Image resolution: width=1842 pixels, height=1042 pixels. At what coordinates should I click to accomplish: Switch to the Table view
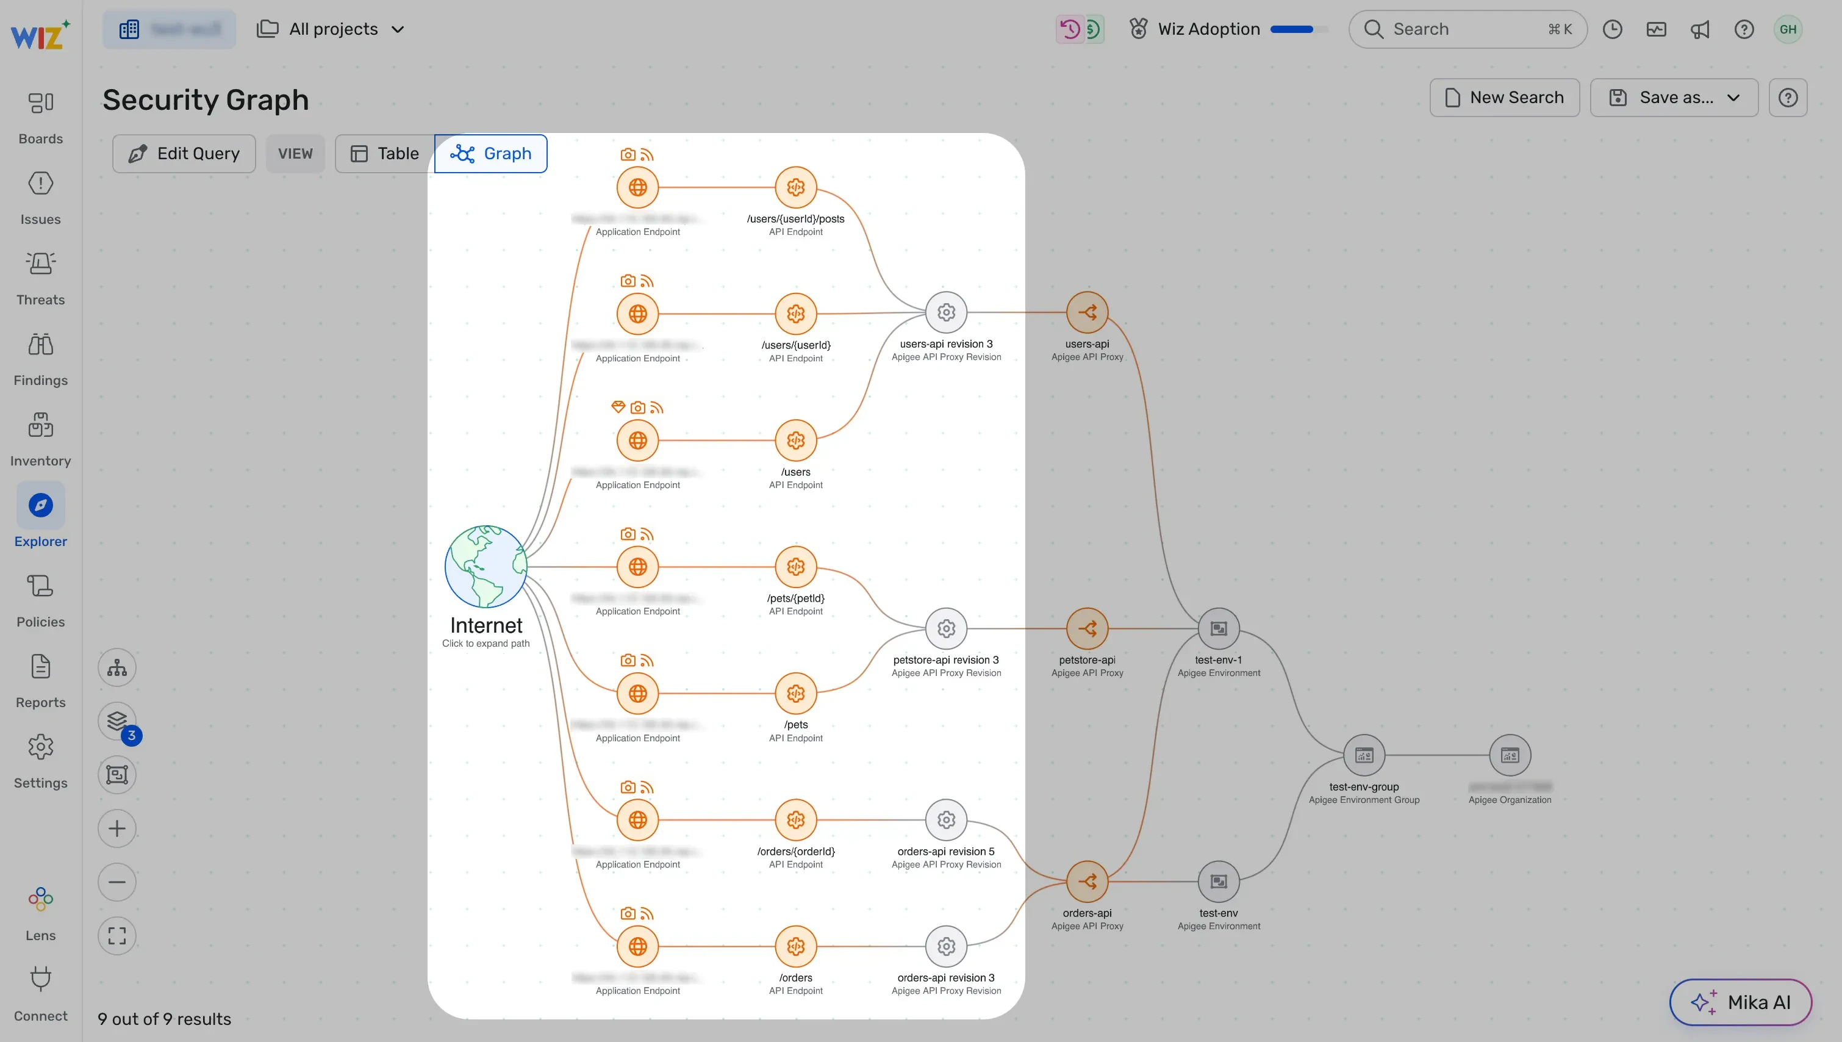coord(385,154)
